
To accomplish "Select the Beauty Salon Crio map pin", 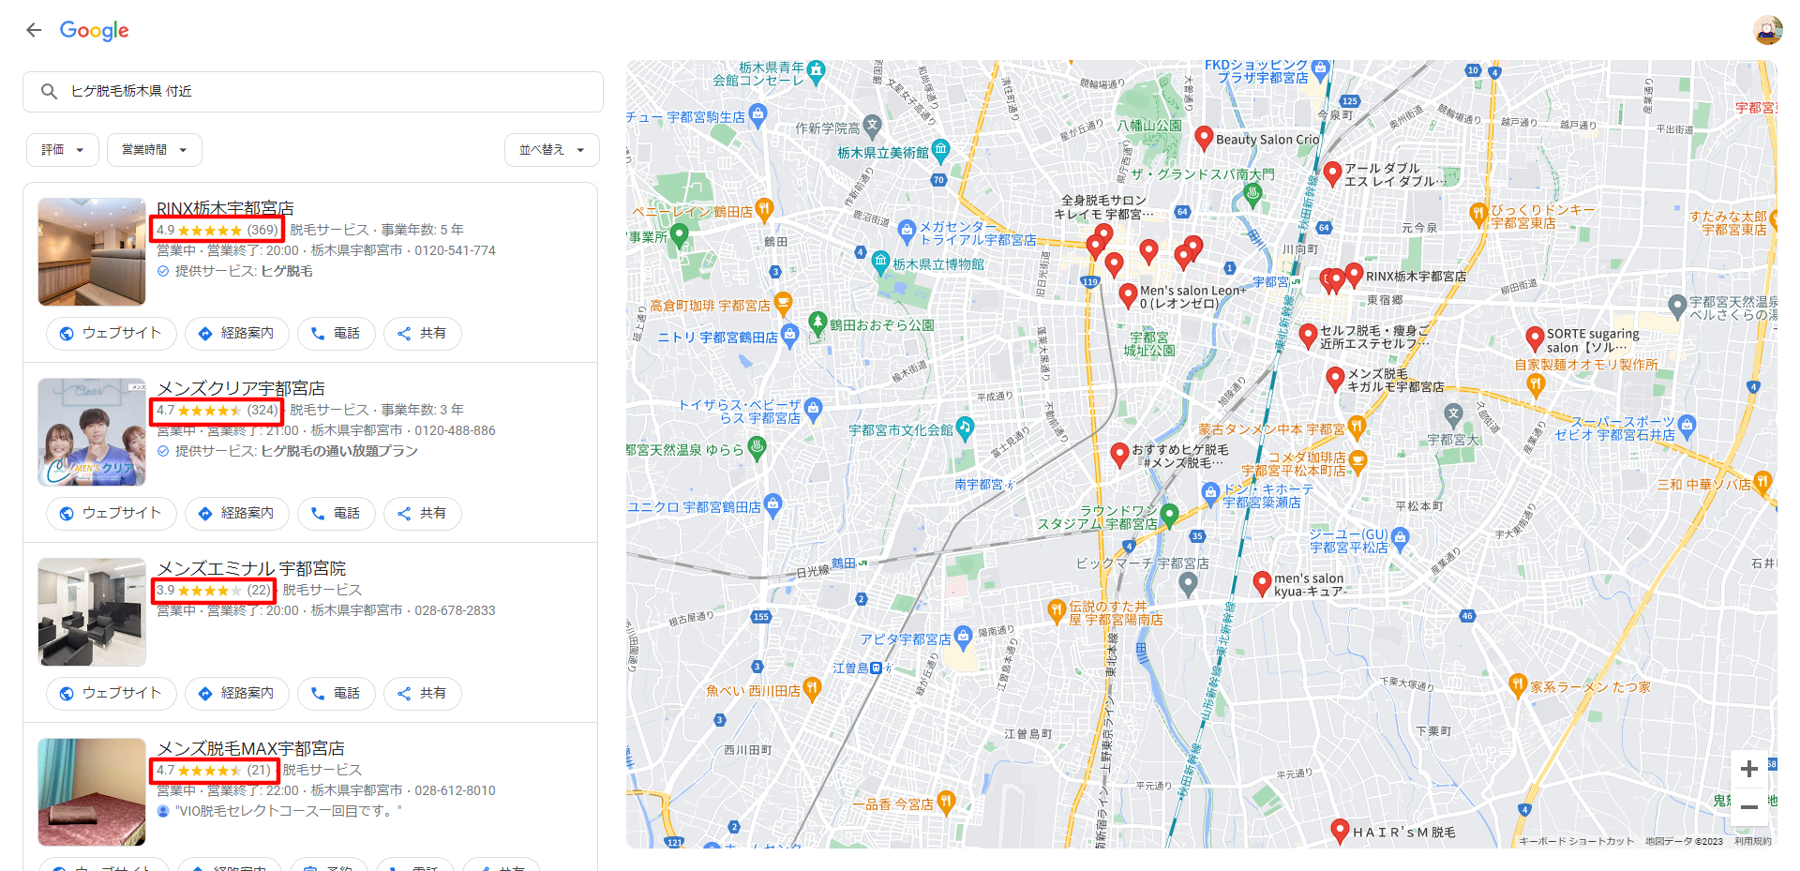I will [1205, 138].
